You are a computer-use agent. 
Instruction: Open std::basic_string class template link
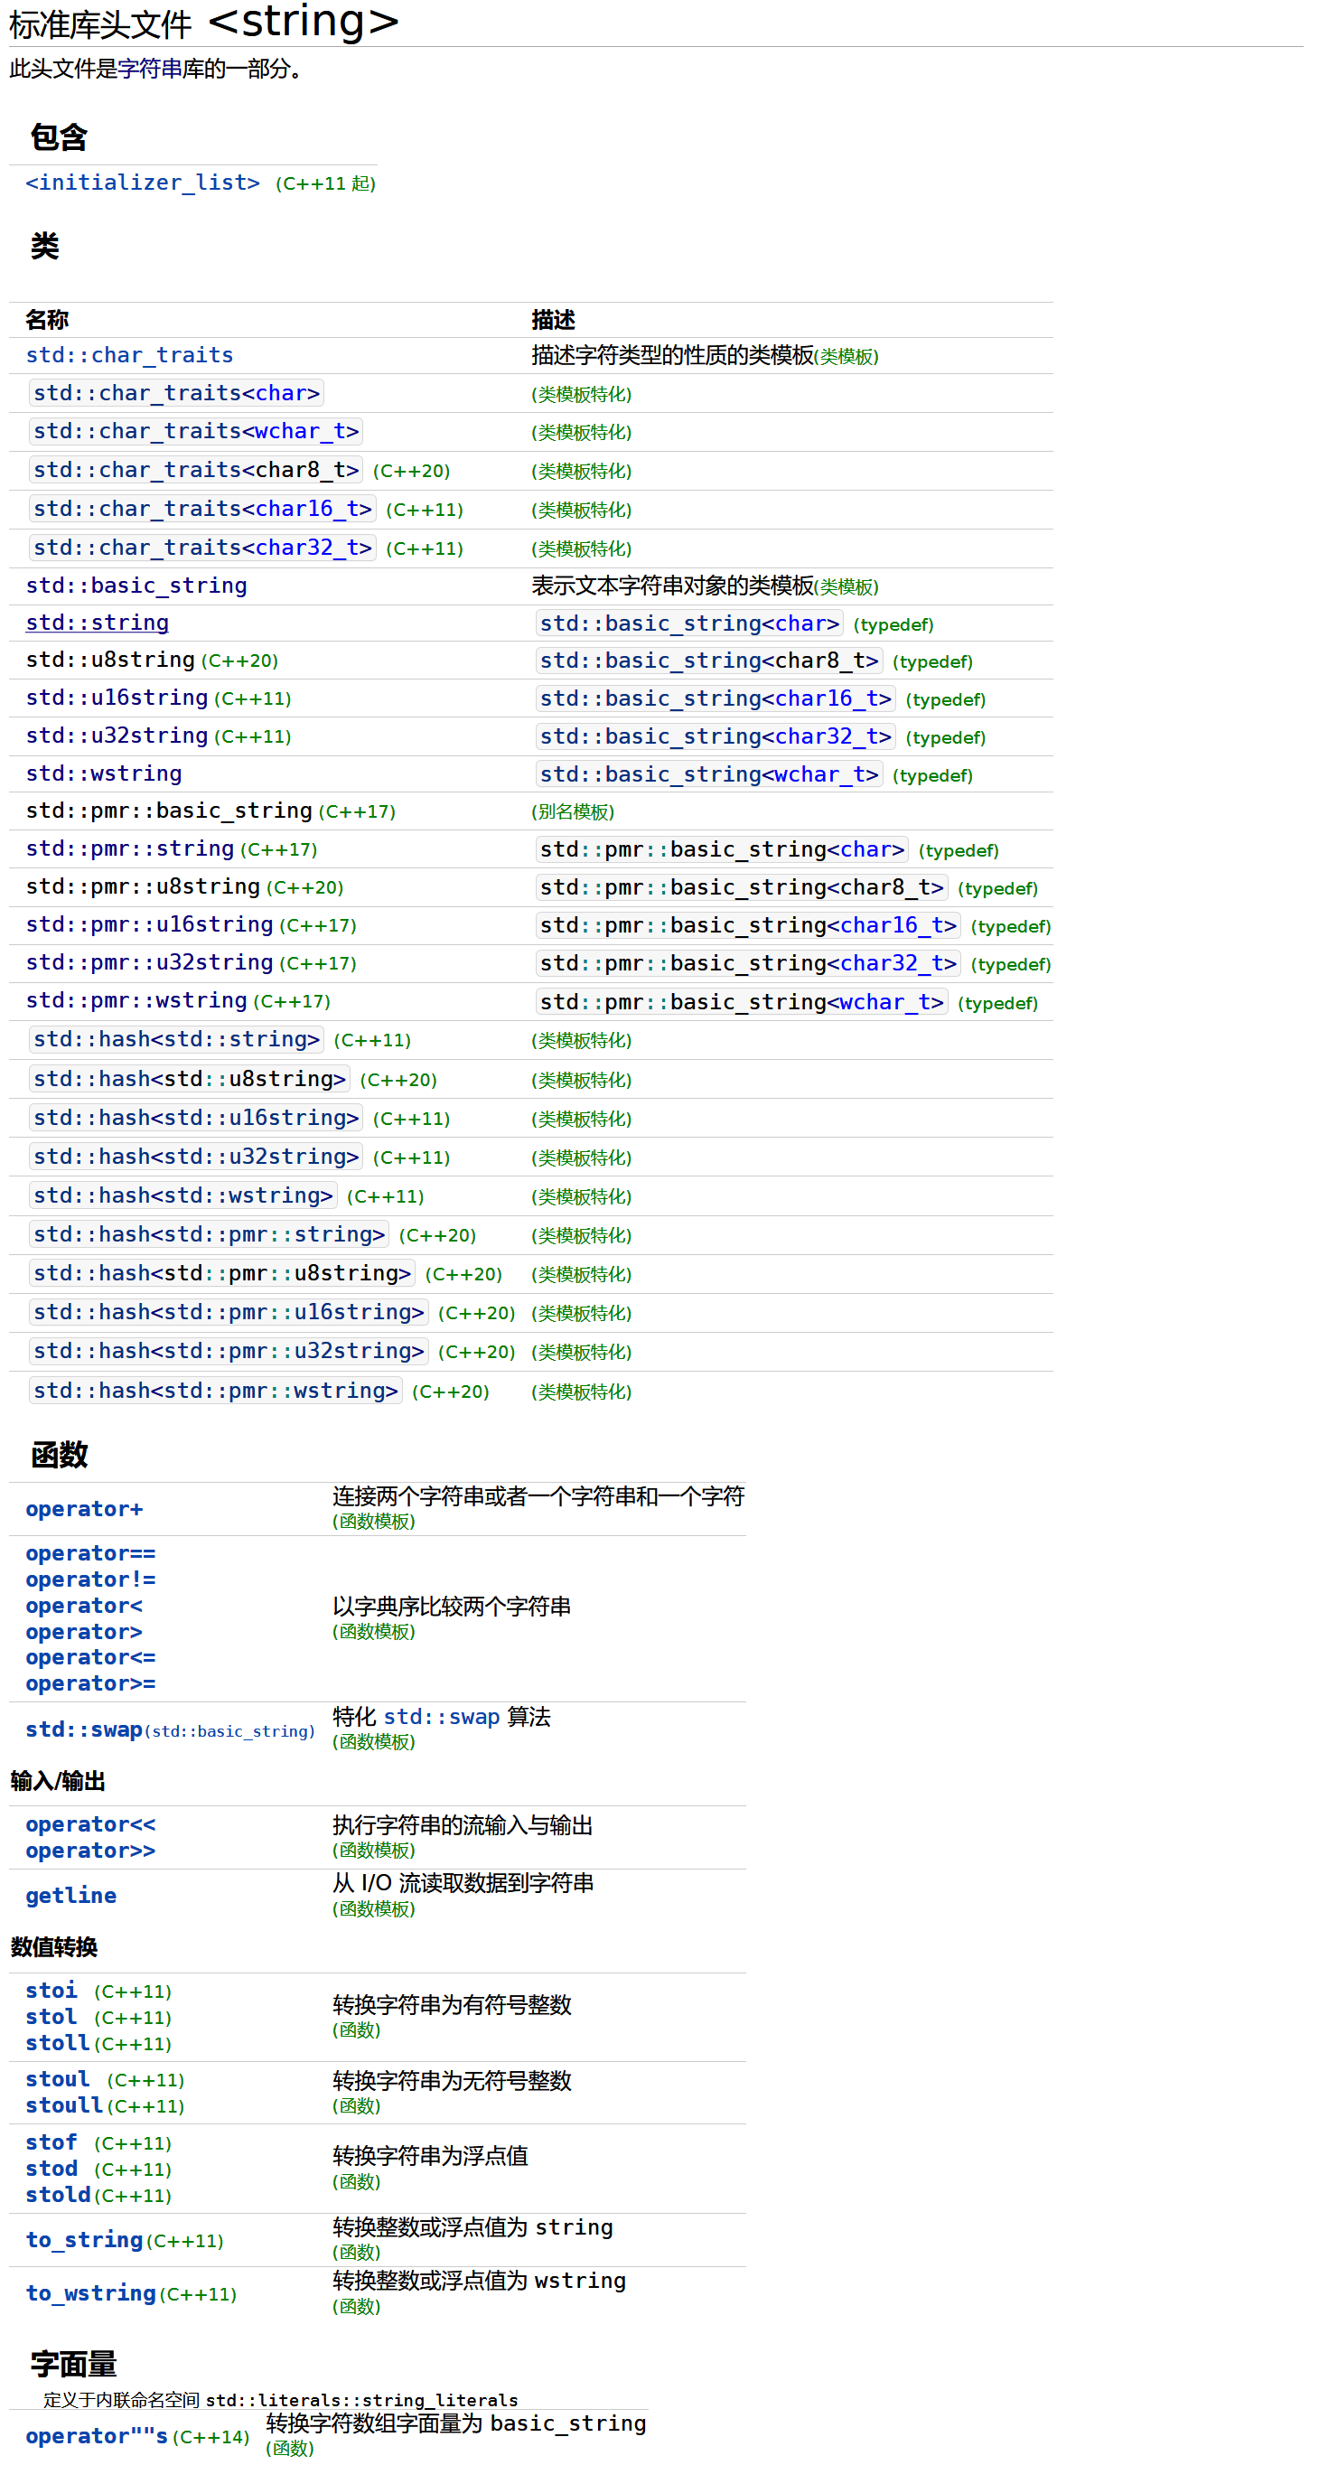[136, 586]
